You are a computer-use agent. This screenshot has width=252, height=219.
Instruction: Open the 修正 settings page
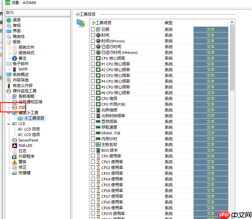(x=22, y=167)
